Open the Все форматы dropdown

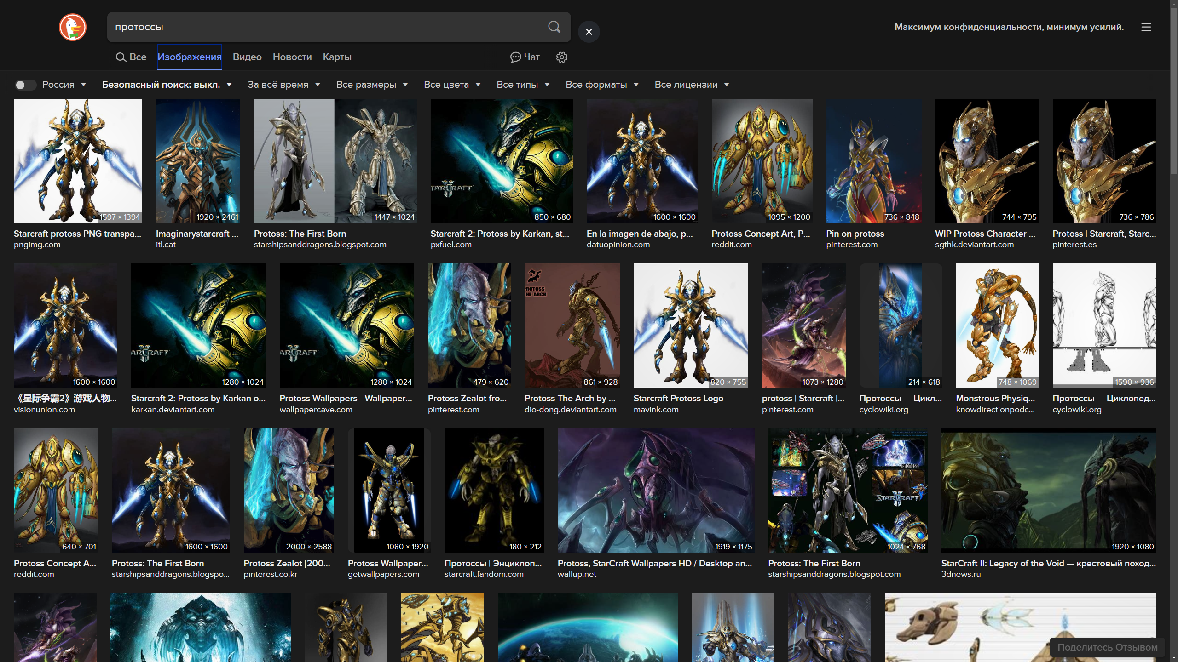click(x=602, y=85)
